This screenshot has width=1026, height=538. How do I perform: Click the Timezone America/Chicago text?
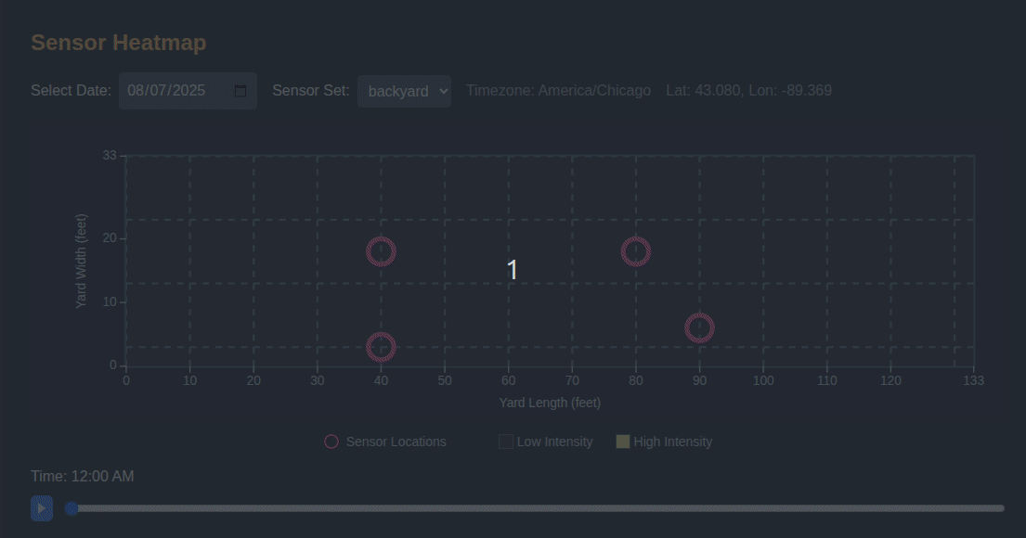tap(558, 91)
